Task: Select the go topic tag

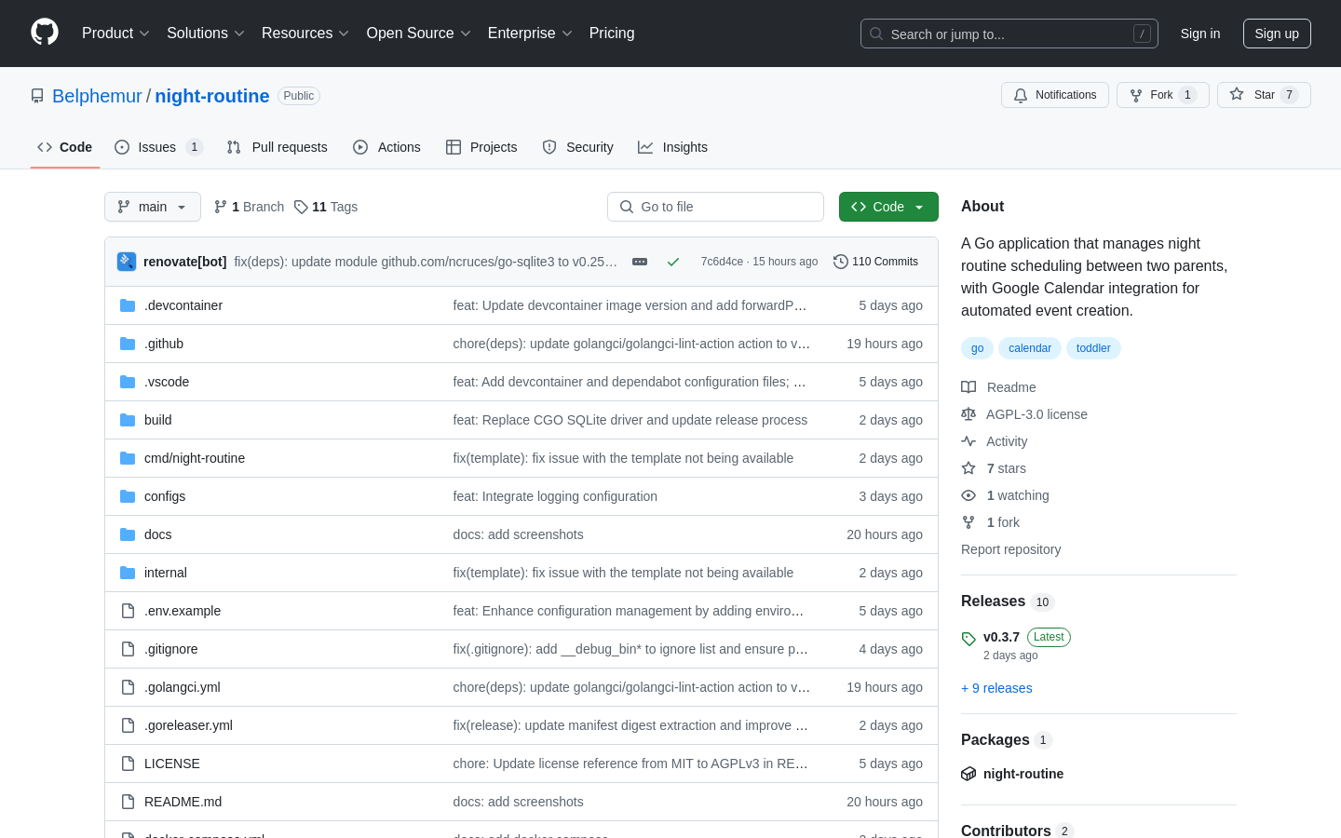Action: click(977, 348)
